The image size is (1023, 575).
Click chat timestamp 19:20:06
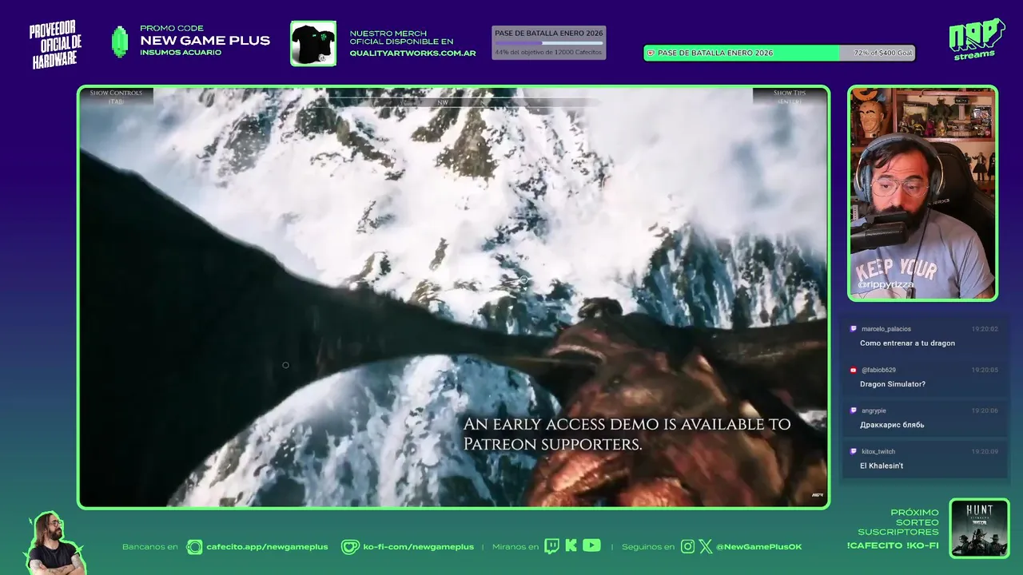click(985, 410)
